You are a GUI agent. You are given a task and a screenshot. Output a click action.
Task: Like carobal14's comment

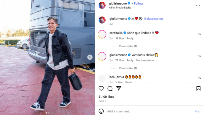(200, 34)
